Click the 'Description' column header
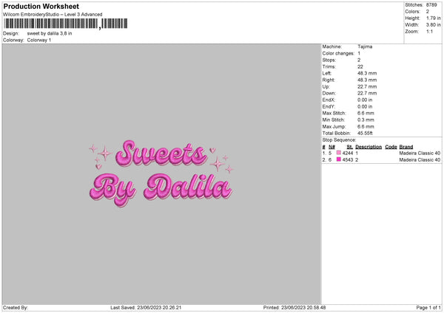 (369, 147)
